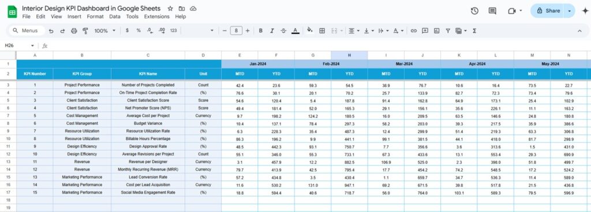Open the zoom level dropdown
The image size is (591, 212).
tap(105, 31)
